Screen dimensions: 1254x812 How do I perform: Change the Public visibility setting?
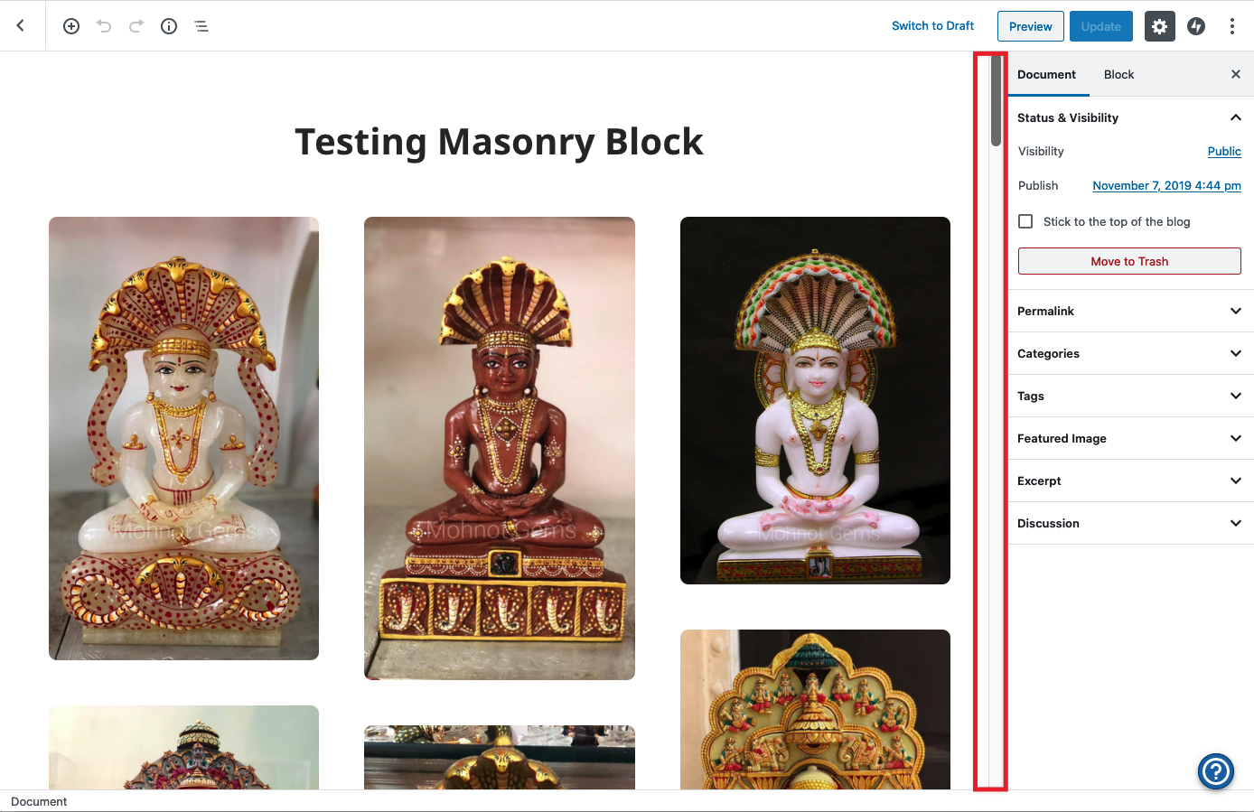click(x=1224, y=151)
